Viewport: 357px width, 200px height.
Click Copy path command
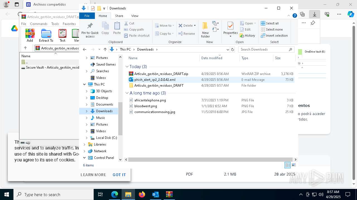click(x=134, y=29)
